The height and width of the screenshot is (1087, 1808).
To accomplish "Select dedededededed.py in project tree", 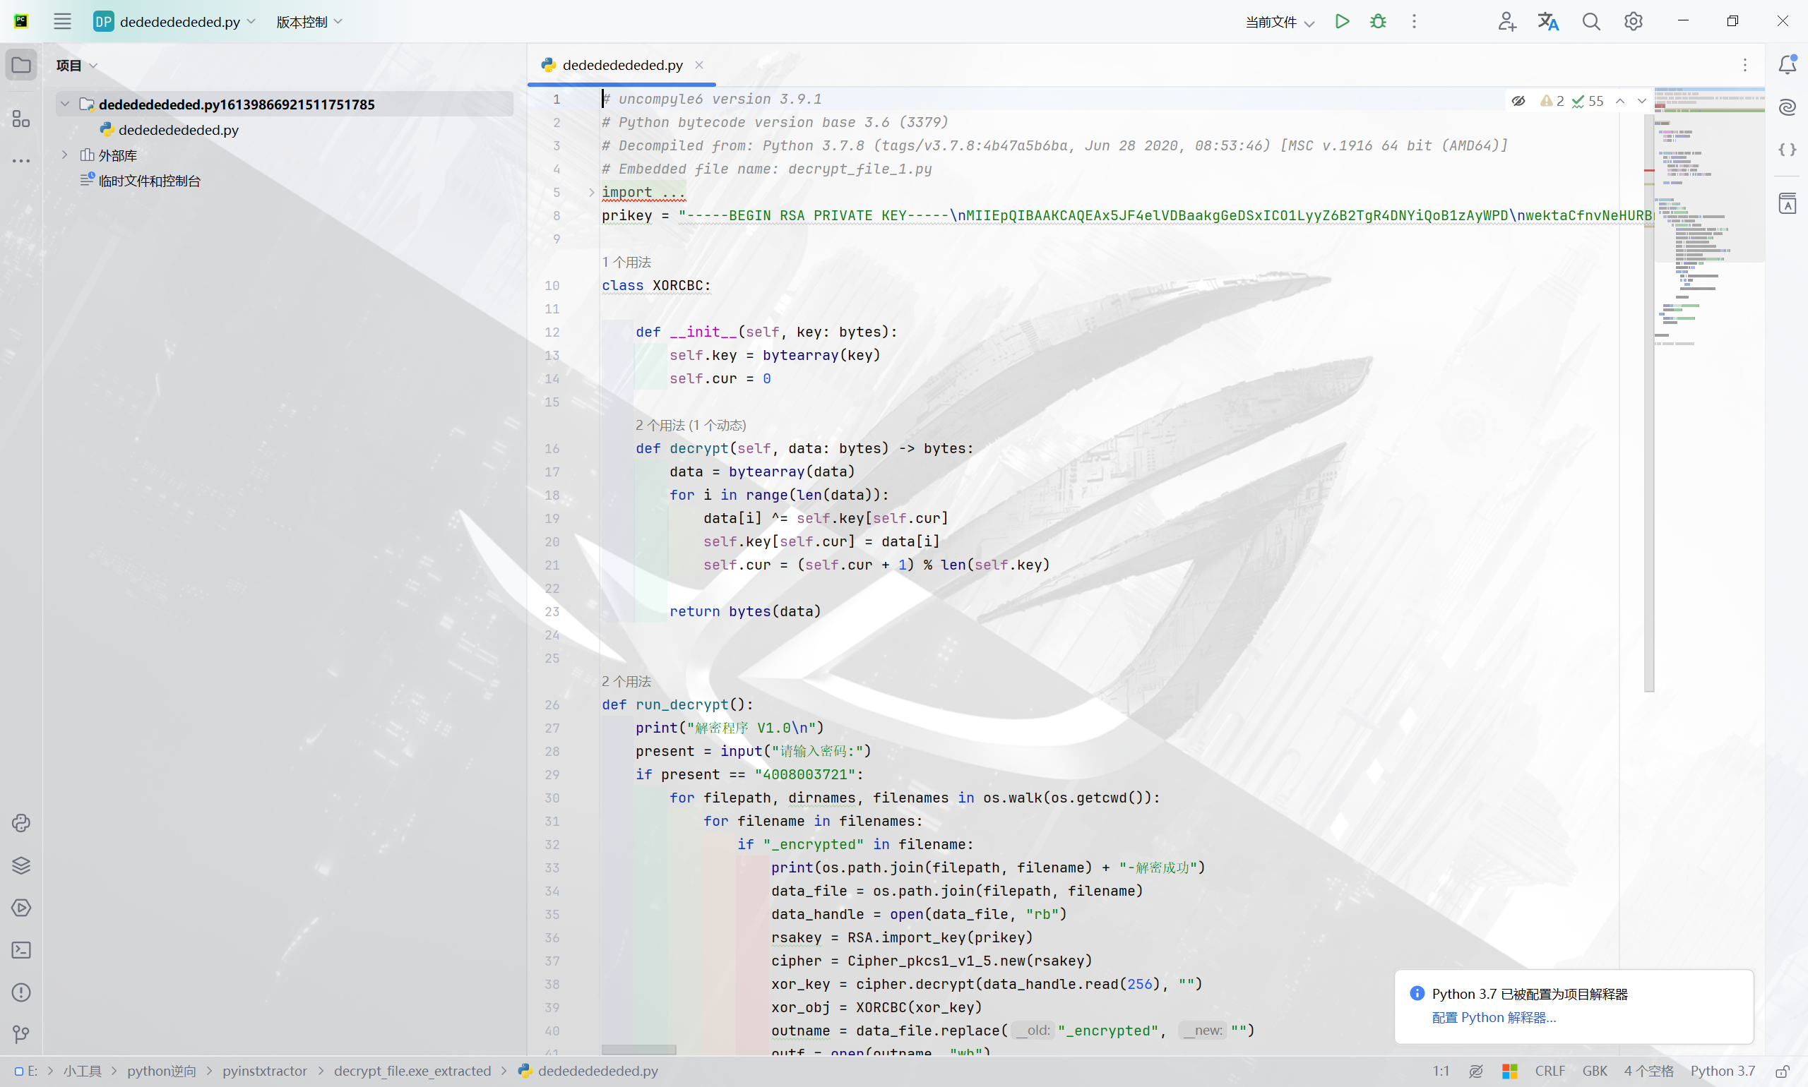I will click(x=179, y=130).
